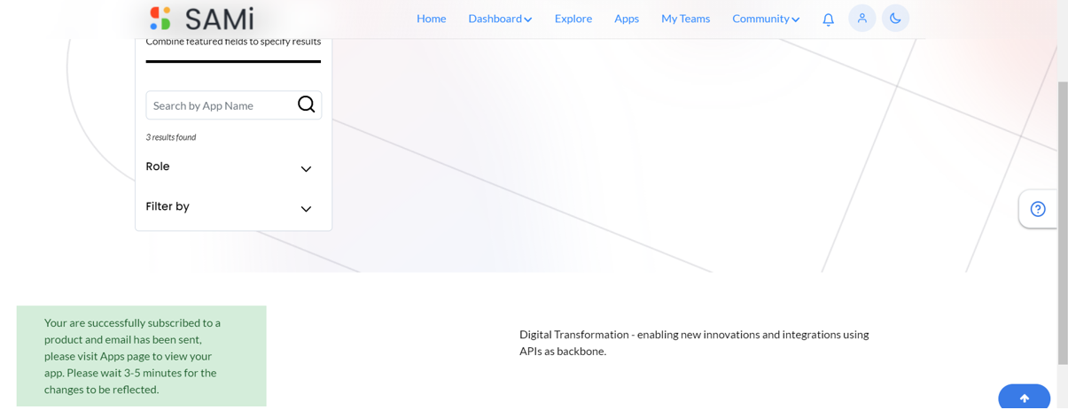Open the Dashboard dropdown menu
The width and height of the screenshot is (1068, 410).
click(500, 19)
